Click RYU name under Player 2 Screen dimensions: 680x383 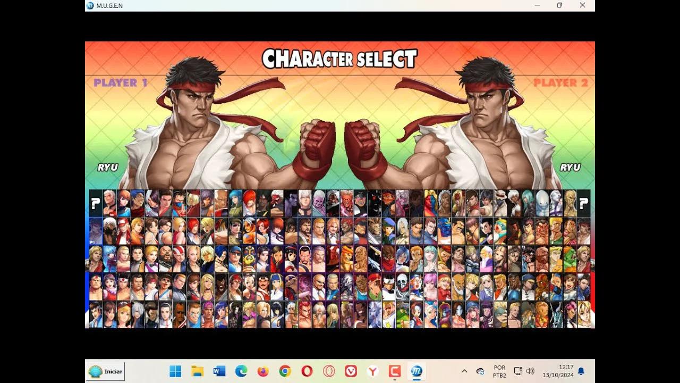point(570,167)
